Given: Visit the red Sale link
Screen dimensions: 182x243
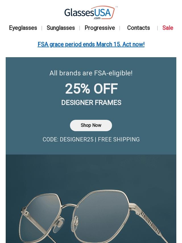Looking at the screenshot, I should click(x=167, y=28).
